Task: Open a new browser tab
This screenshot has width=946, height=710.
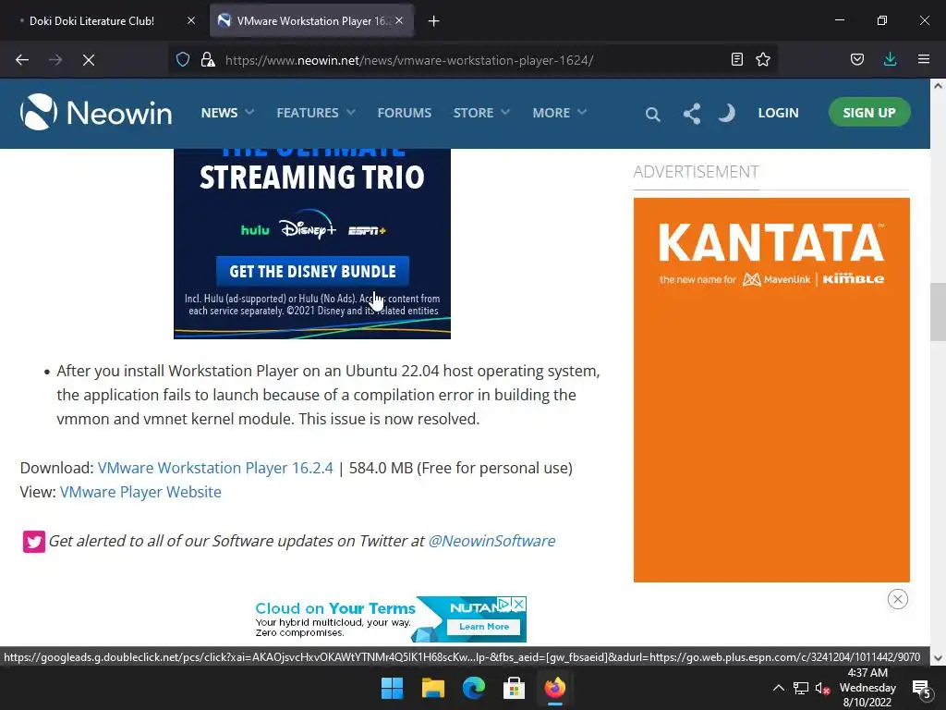Action: tap(434, 21)
